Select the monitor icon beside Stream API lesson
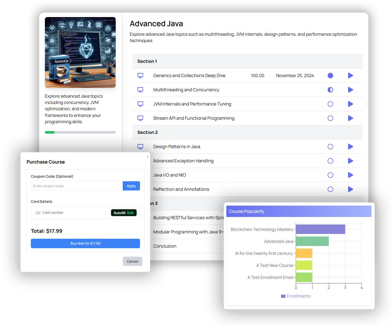Image resolution: width=392 pixels, height=325 pixels. [140, 118]
